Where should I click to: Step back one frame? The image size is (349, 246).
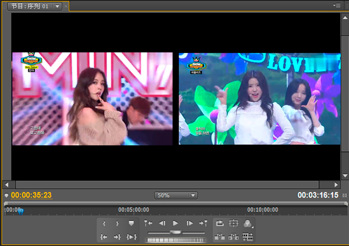pos(162,223)
